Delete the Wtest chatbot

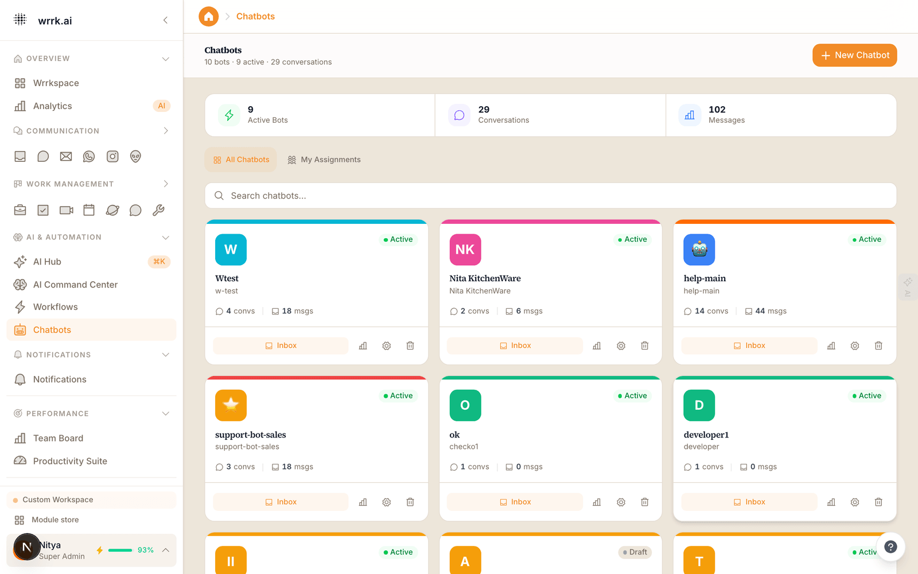tap(410, 346)
